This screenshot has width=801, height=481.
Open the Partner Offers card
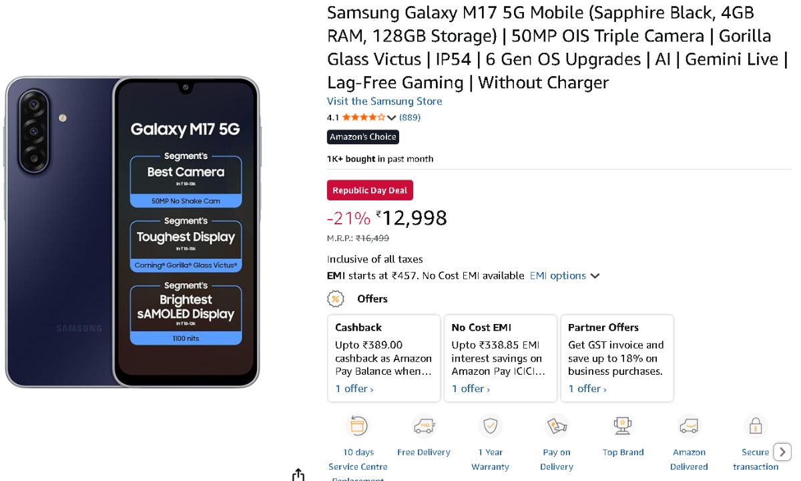pos(617,358)
